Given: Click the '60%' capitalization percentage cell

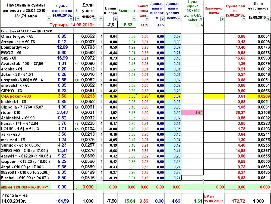Looking at the screenshot, I should coord(143,25).
